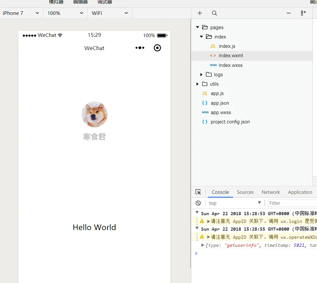The width and height of the screenshot is (317, 283).
Task: Switch to the Console tab
Action: [x=221, y=192]
